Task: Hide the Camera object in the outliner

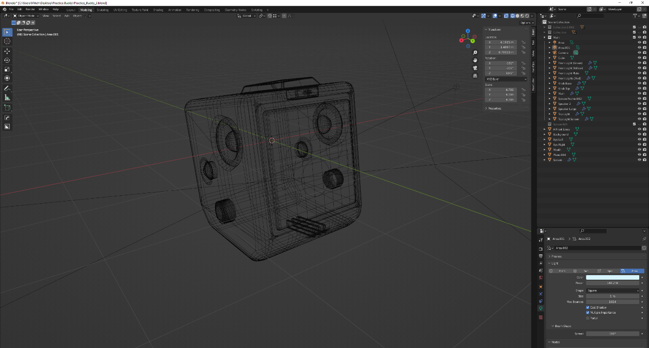Action: pyautogui.click(x=639, y=52)
